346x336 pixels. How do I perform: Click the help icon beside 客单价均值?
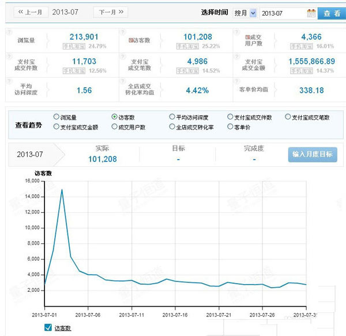coord(236,81)
